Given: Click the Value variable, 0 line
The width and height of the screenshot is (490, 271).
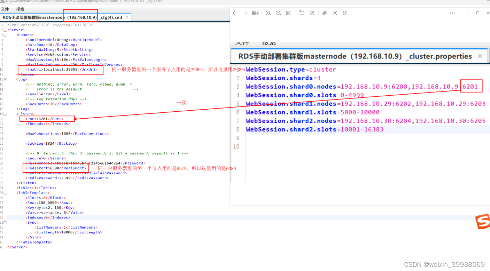Looking at the screenshot, I should [x=55, y=212].
